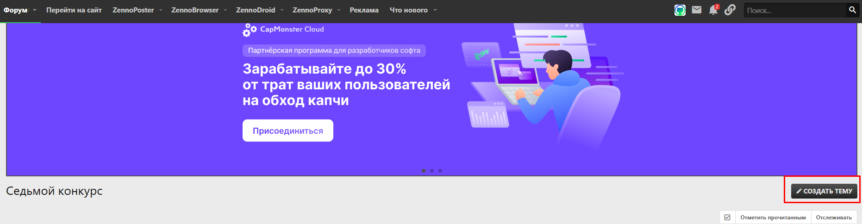Select the first banner slide dot

point(424,171)
